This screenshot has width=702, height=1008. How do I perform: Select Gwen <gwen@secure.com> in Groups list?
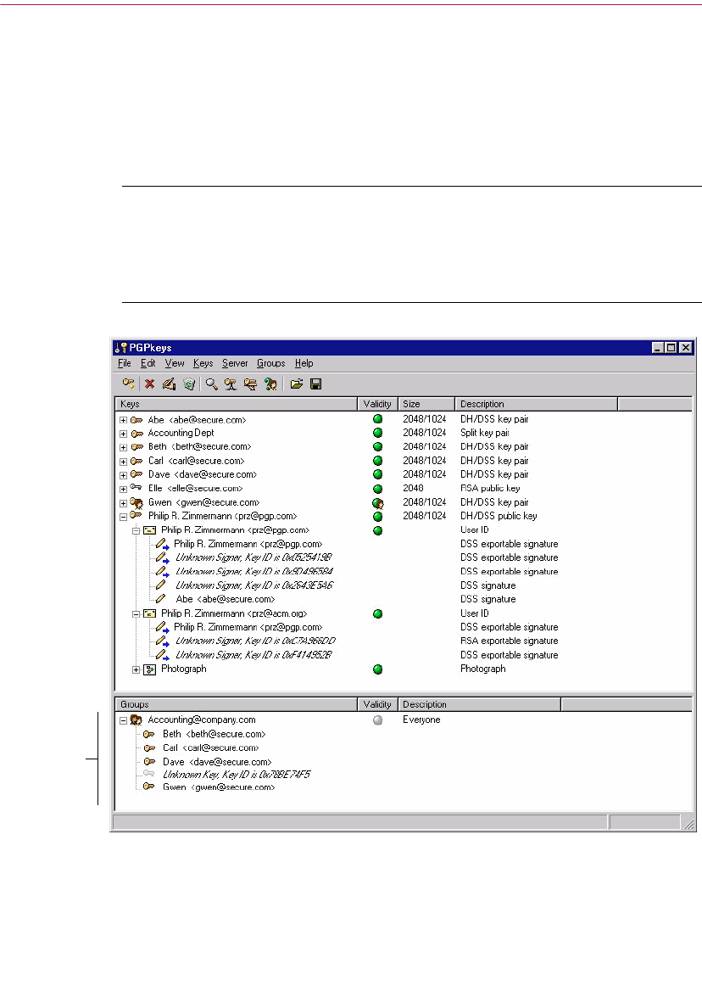pos(219,787)
